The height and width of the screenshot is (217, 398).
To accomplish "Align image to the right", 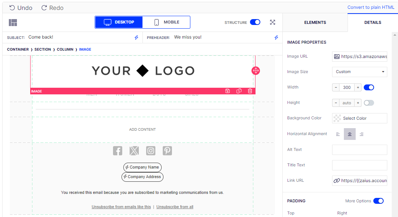I will (x=362, y=134).
